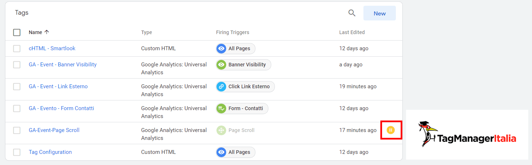Click the Firing Triggers column header

pos(233,32)
